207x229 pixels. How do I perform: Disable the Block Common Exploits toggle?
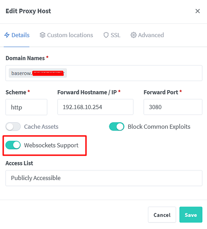pyautogui.click(x=117, y=126)
